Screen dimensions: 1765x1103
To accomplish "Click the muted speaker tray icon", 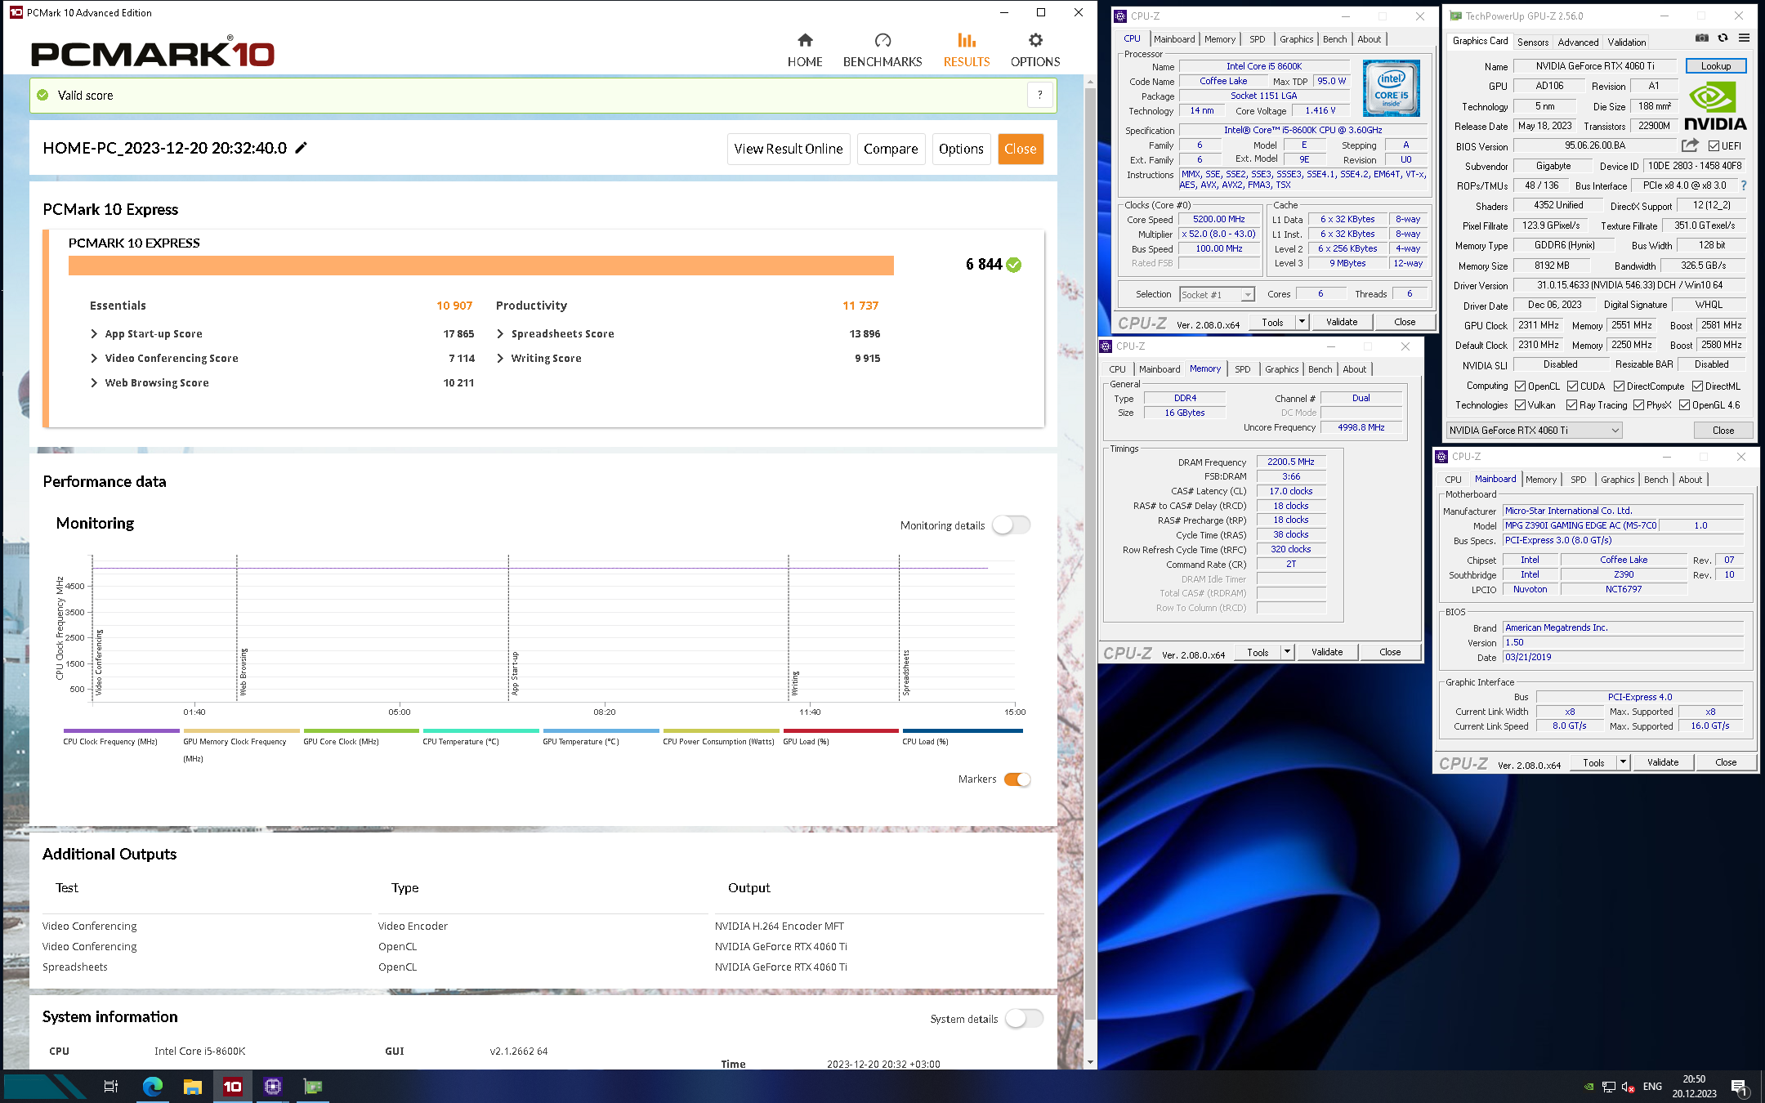I will pyautogui.click(x=1628, y=1087).
